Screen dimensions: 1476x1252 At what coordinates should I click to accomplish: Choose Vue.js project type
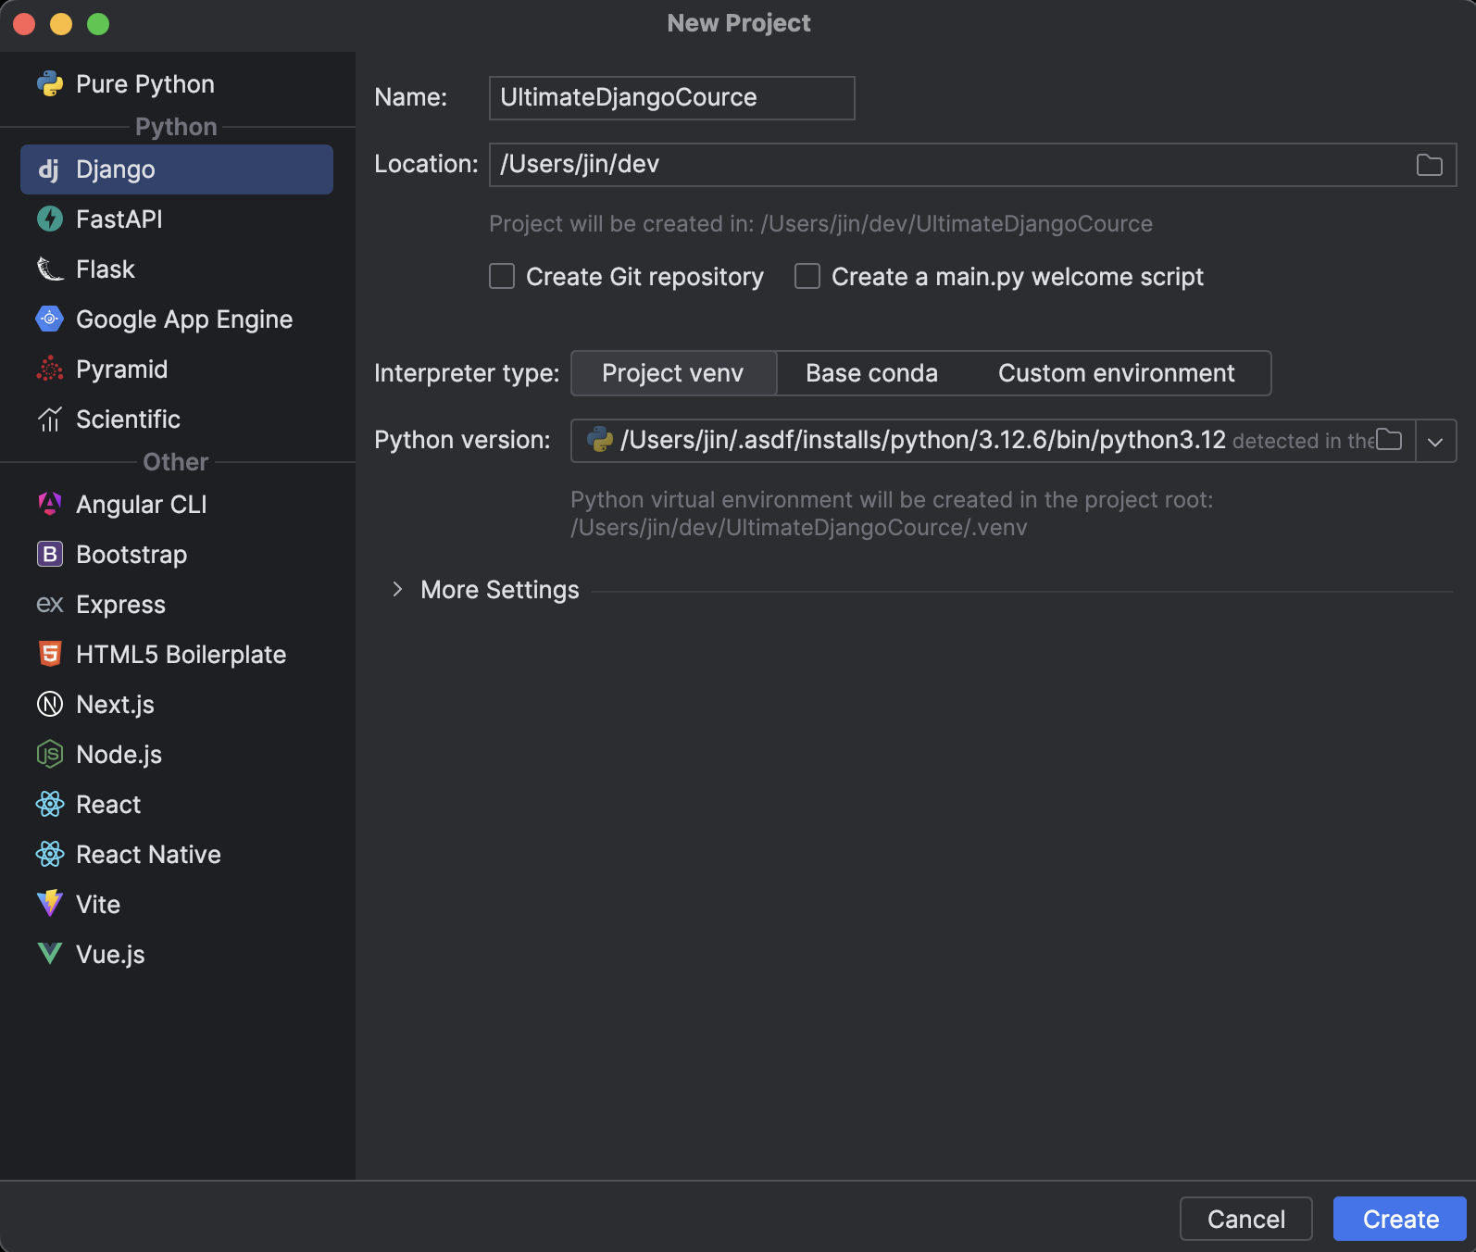pos(177,955)
